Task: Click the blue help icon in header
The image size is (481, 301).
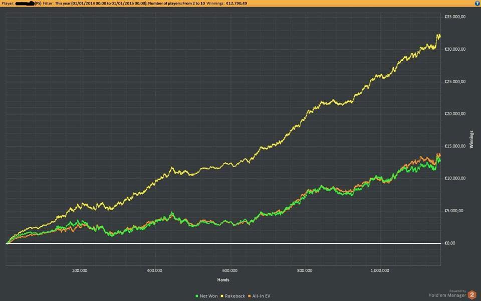Action: 476,3
